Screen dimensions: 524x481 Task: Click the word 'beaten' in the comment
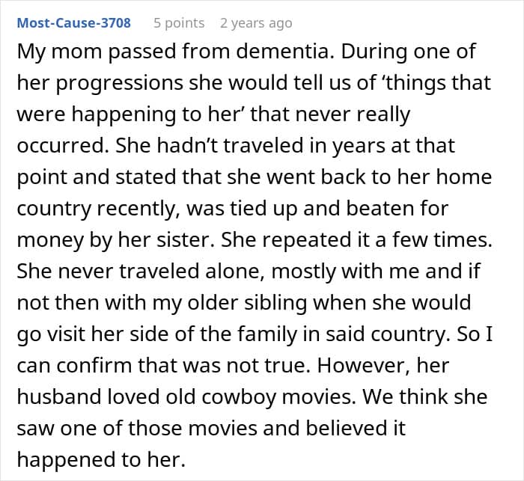point(345,207)
